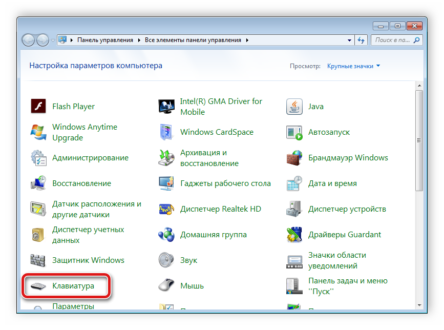The height and width of the screenshot is (330, 444).
Task: Click the scrollbar up arrow
Action: (x=419, y=86)
